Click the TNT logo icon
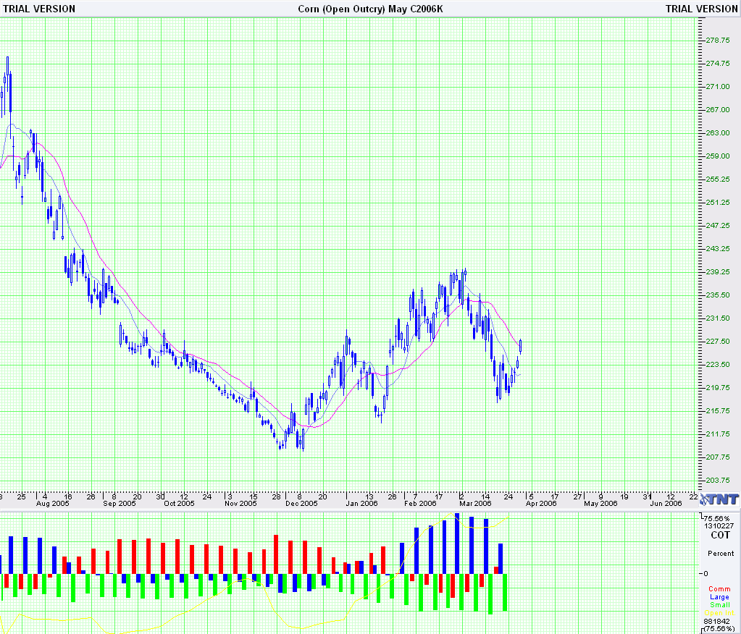 pyautogui.click(x=720, y=499)
